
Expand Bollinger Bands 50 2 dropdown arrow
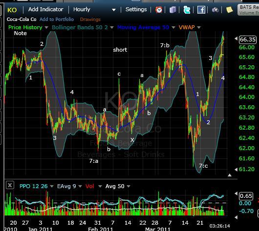click(x=112, y=27)
